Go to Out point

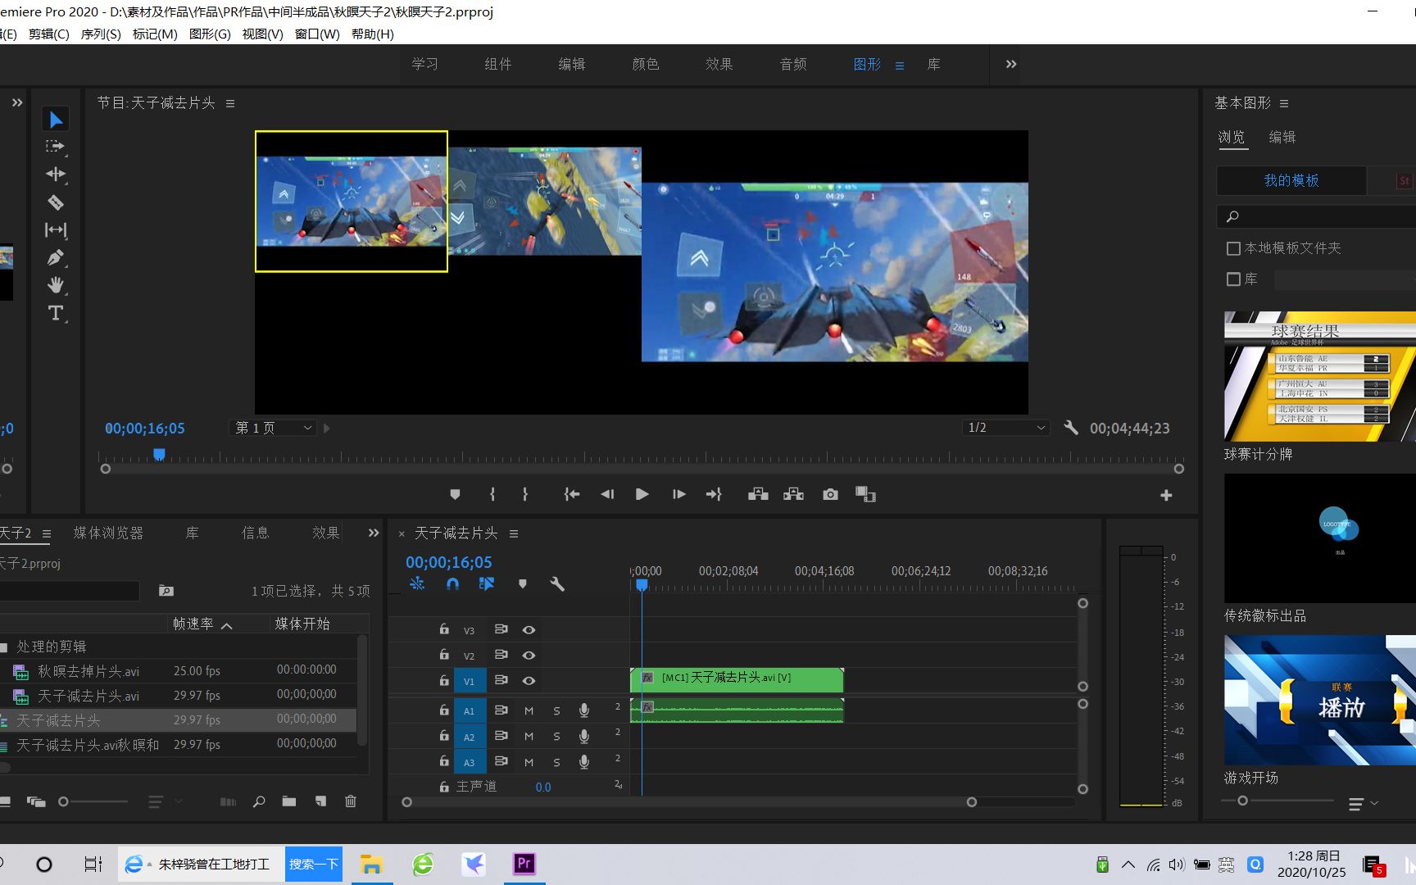(714, 494)
